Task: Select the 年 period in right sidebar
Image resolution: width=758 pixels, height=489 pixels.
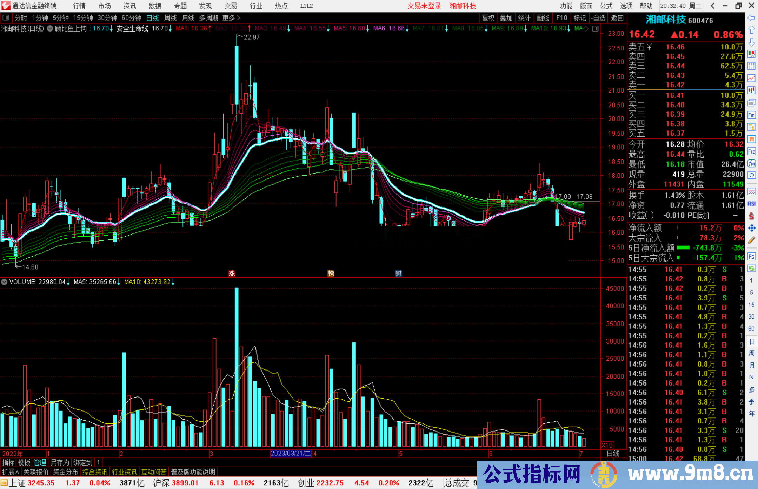Action: pos(751,414)
